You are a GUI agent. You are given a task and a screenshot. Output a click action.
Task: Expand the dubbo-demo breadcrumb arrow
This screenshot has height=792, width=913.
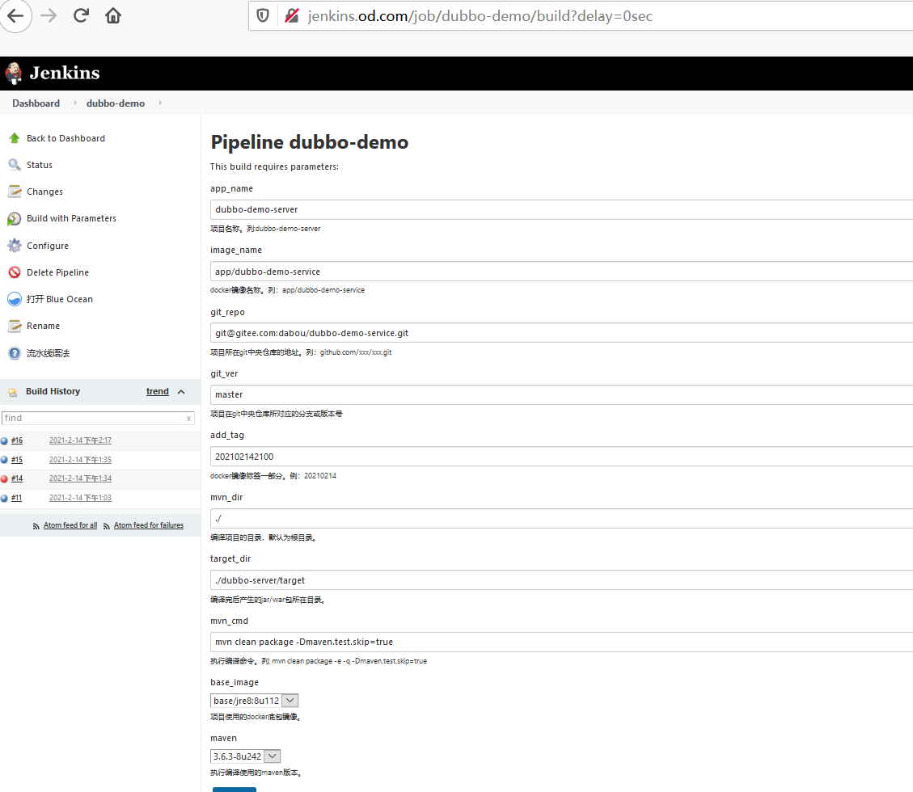pos(160,103)
